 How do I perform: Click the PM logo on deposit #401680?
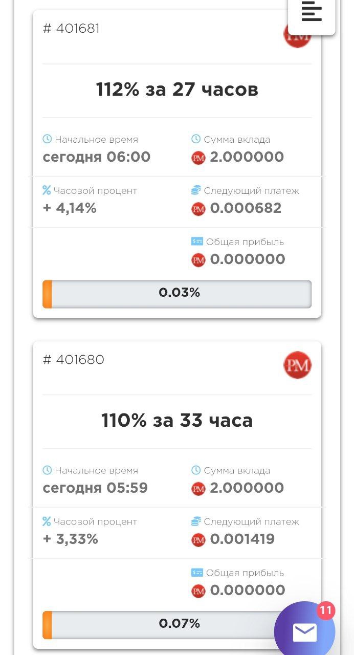click(x=297, y=365)
